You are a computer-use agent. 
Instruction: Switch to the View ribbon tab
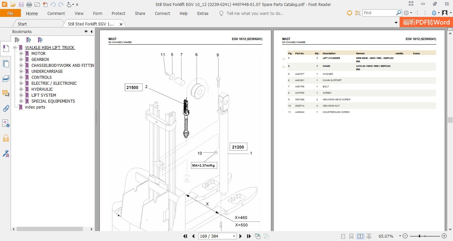point(79,13)
